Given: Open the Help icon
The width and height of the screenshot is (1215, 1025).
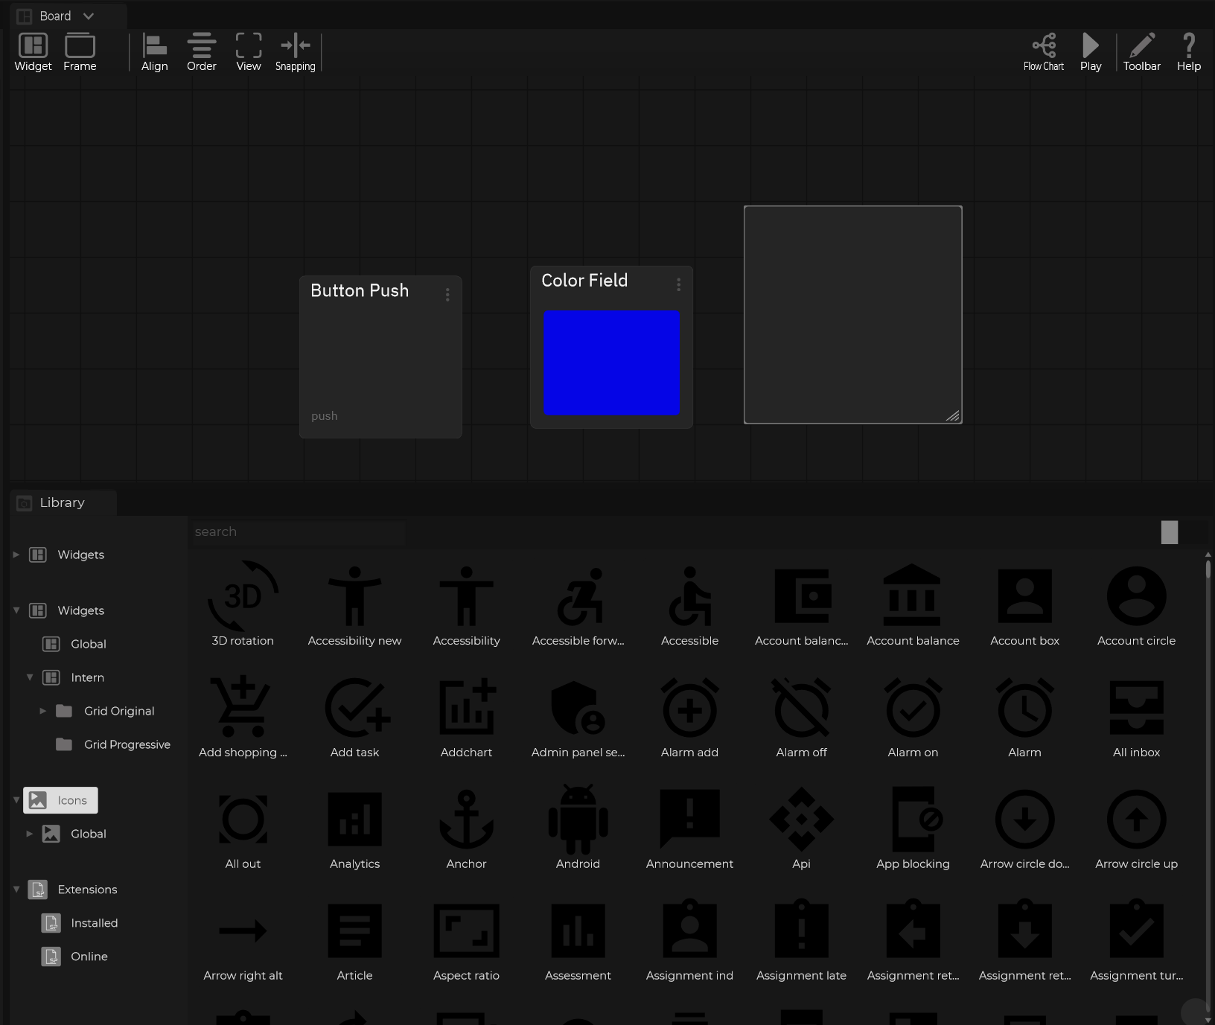Looking at the screenshot, I should click(1188, 52).
